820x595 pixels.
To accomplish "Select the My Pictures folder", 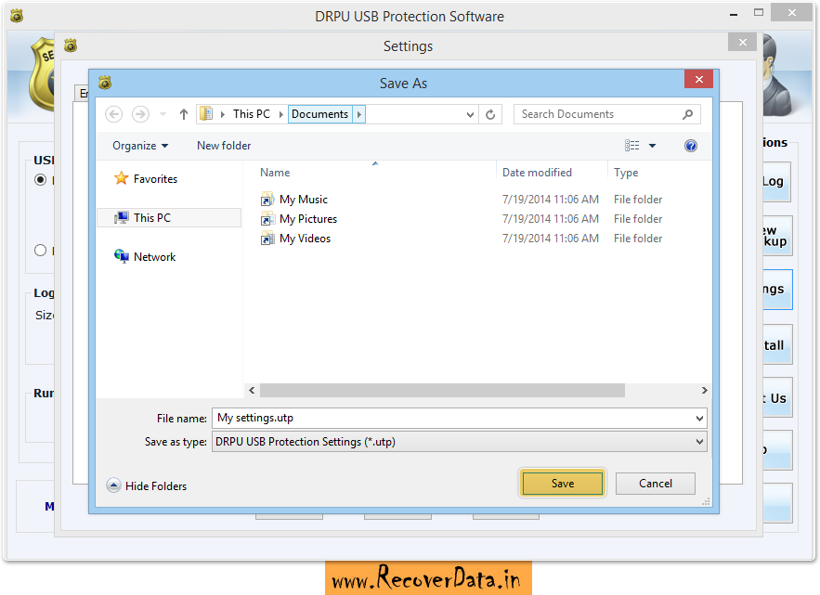I will pos(308,219).
